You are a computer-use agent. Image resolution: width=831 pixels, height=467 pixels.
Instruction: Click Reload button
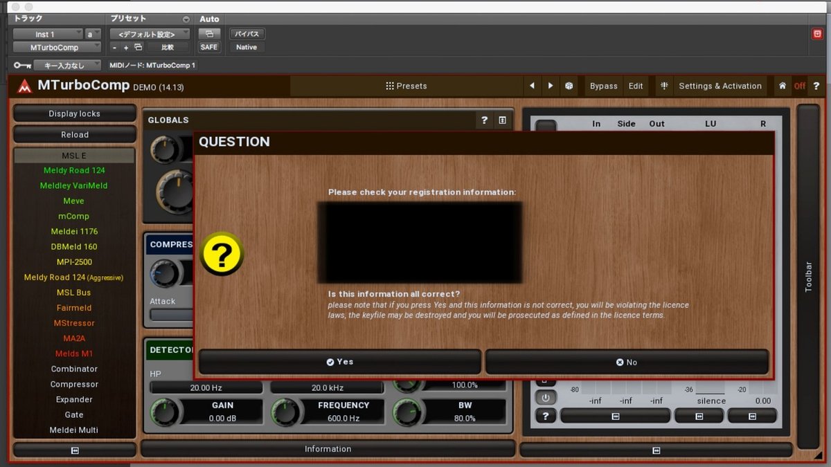coord(75,134)
